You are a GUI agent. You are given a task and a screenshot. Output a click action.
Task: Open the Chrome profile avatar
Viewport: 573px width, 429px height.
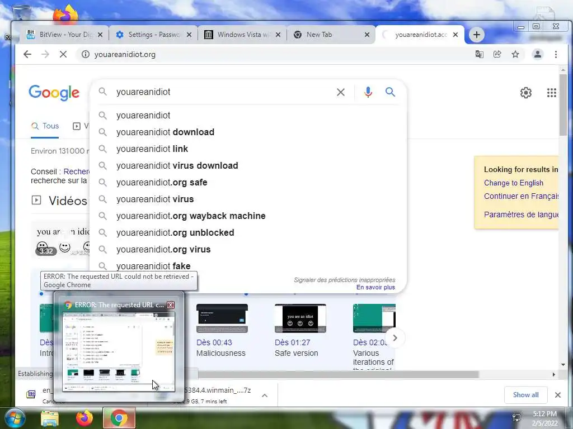tap(538, 54)
